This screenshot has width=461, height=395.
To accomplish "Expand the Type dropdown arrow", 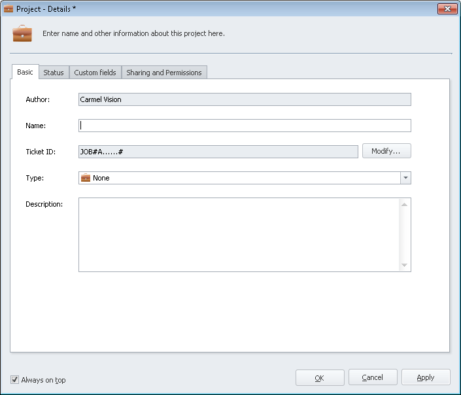I will click(405, 178).
